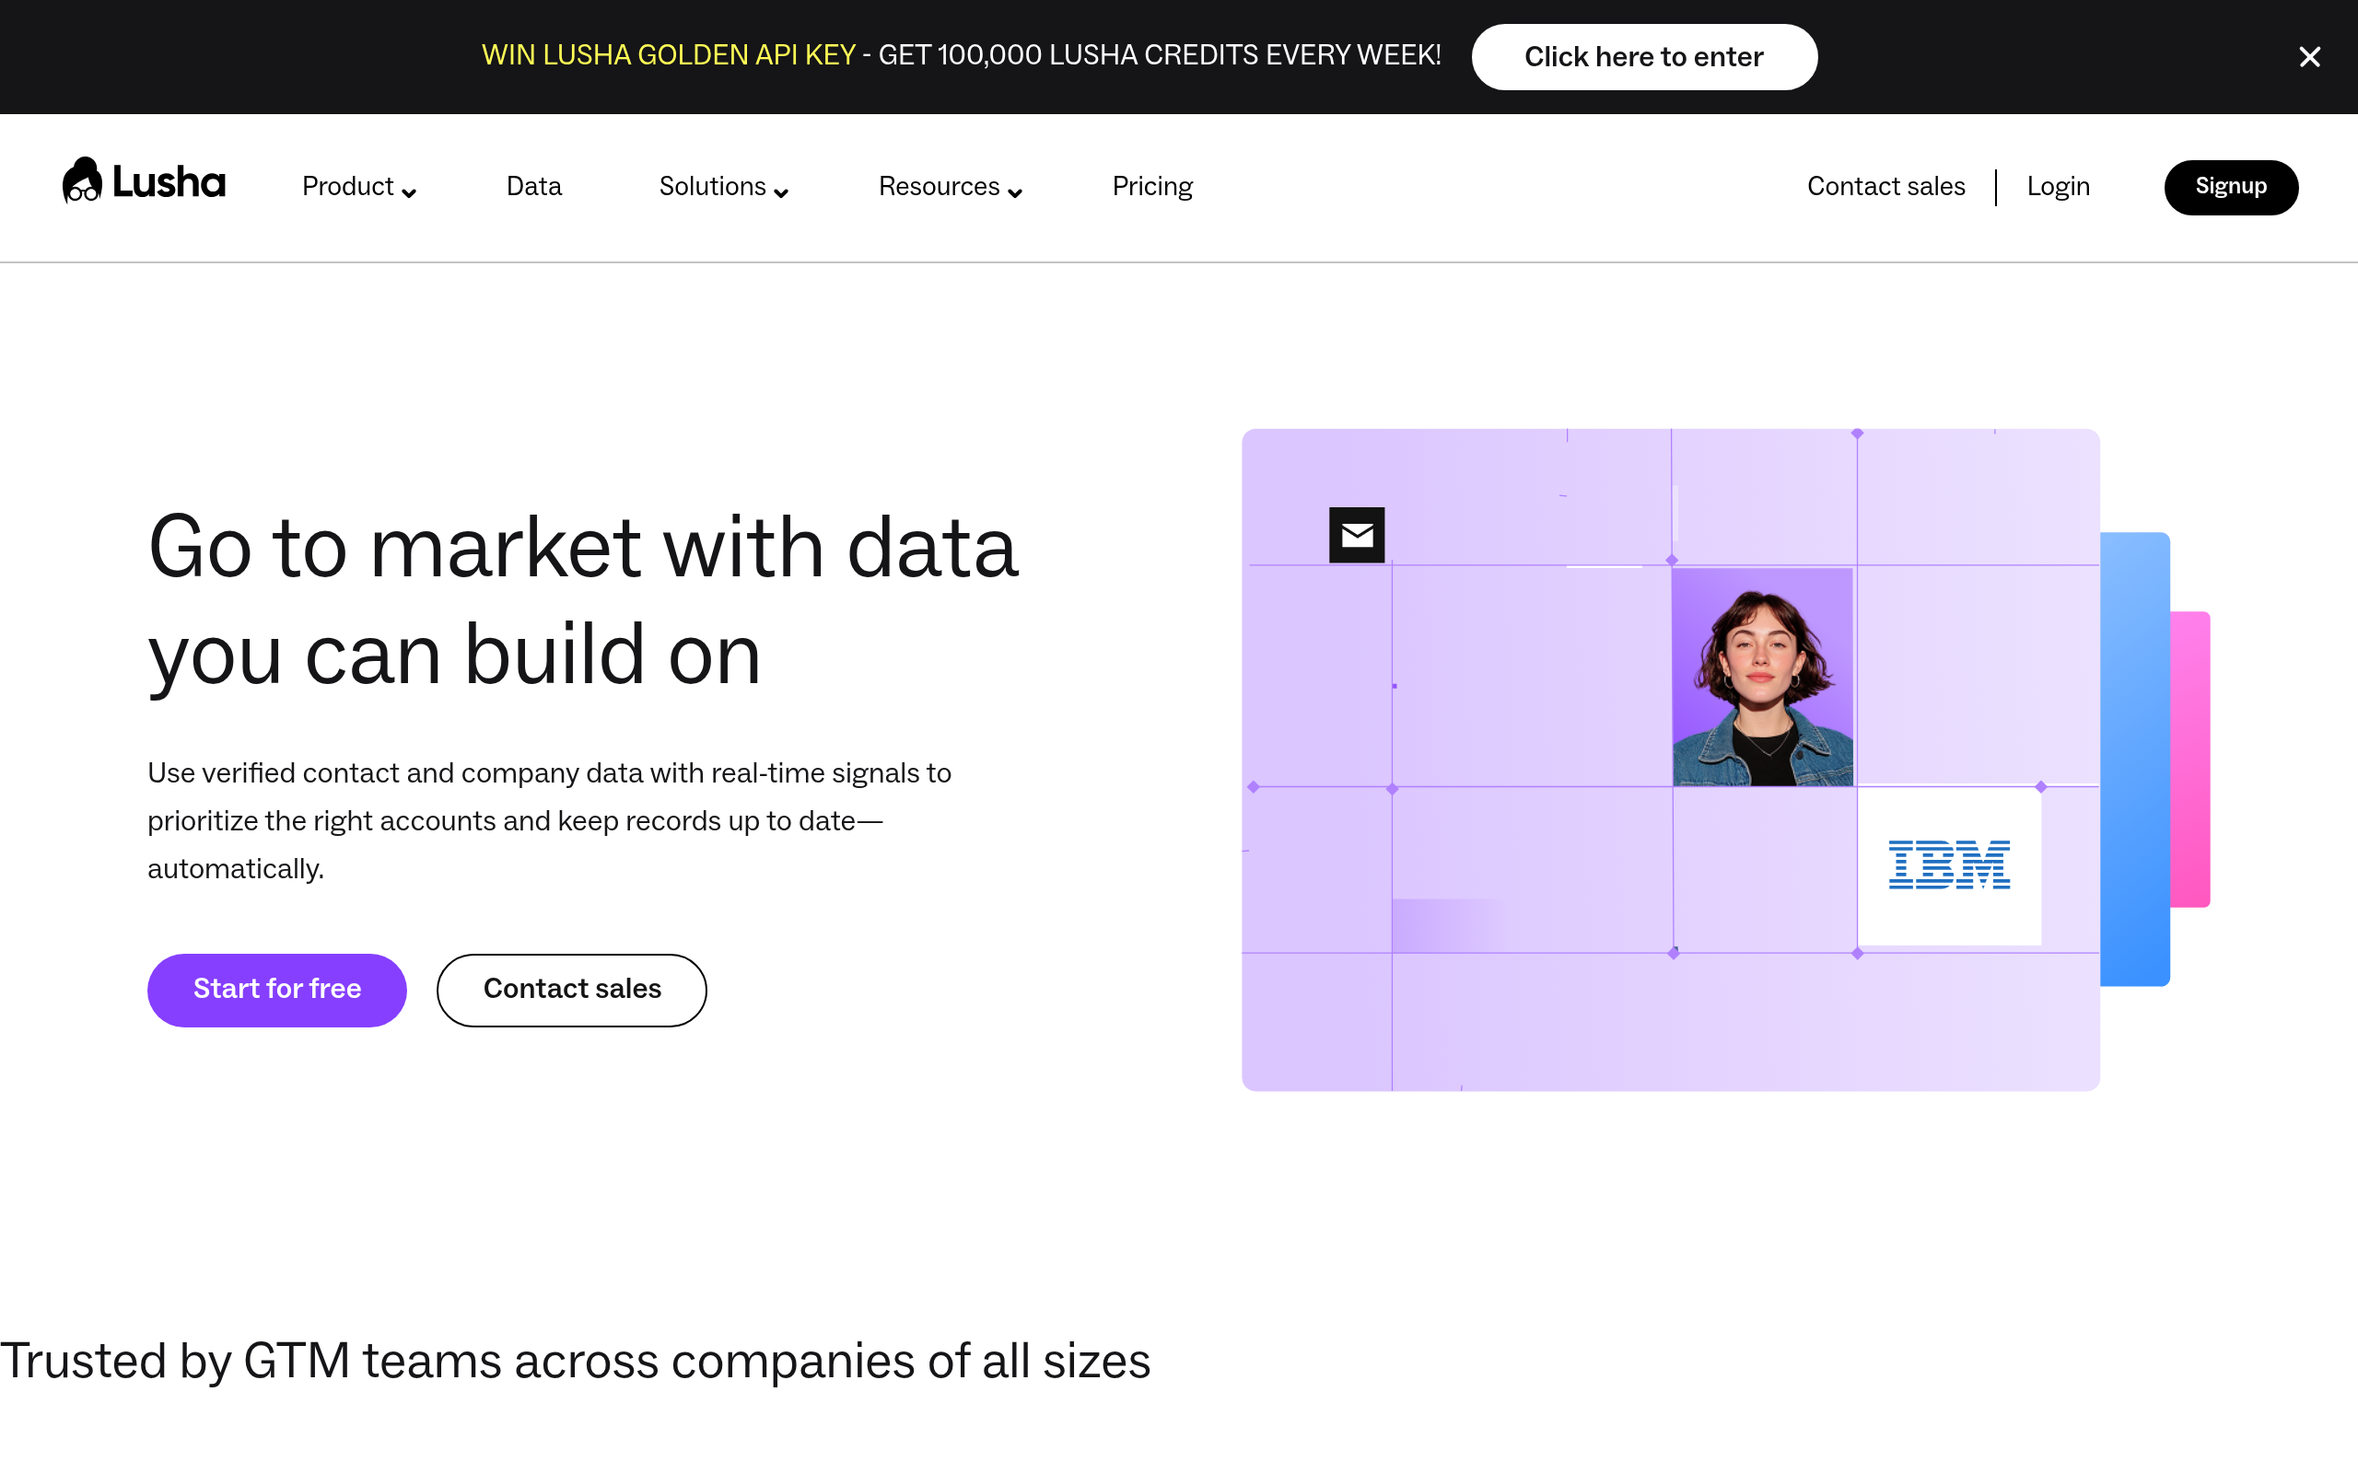Click the yellow WIN LUSHA GOLDEN API KEY text
The height and width of the screenshot is (1473, 2358).
(669, 55)
